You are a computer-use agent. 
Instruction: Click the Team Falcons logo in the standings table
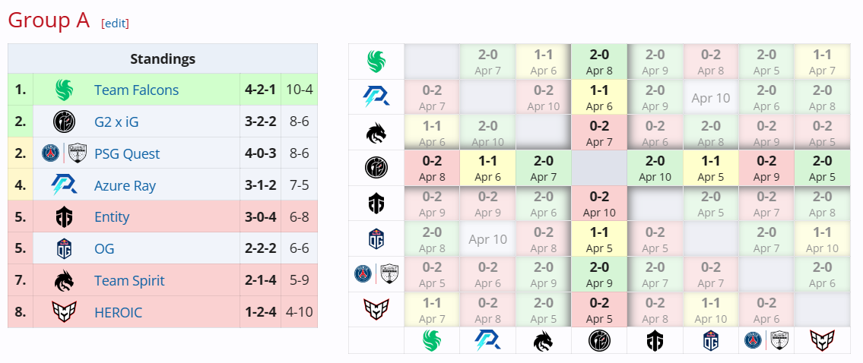pyautogui.click(x=64, y=90)
